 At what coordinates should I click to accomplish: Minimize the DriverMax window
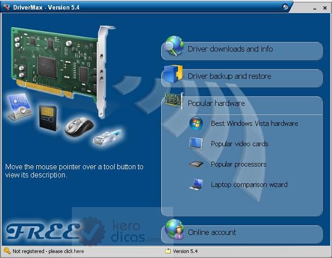pyautogui.click(x=314, y=8)
